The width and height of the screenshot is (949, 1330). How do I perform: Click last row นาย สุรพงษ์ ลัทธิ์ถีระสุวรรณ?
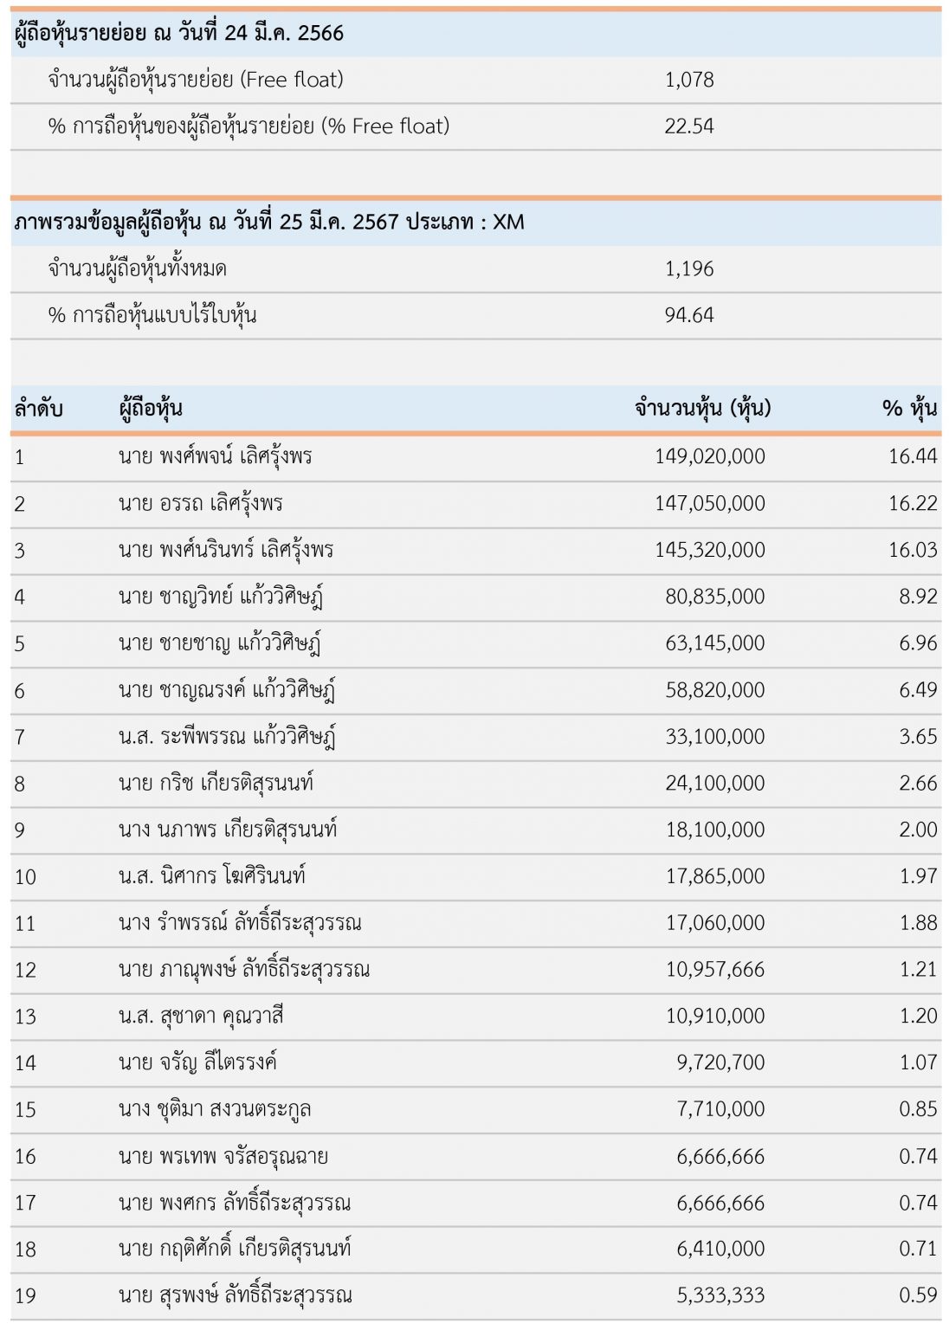pyautogui.click(x=475, y=1296)
